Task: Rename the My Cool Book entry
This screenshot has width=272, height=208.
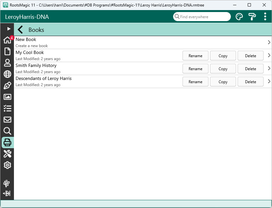Action: click(195, 56)
